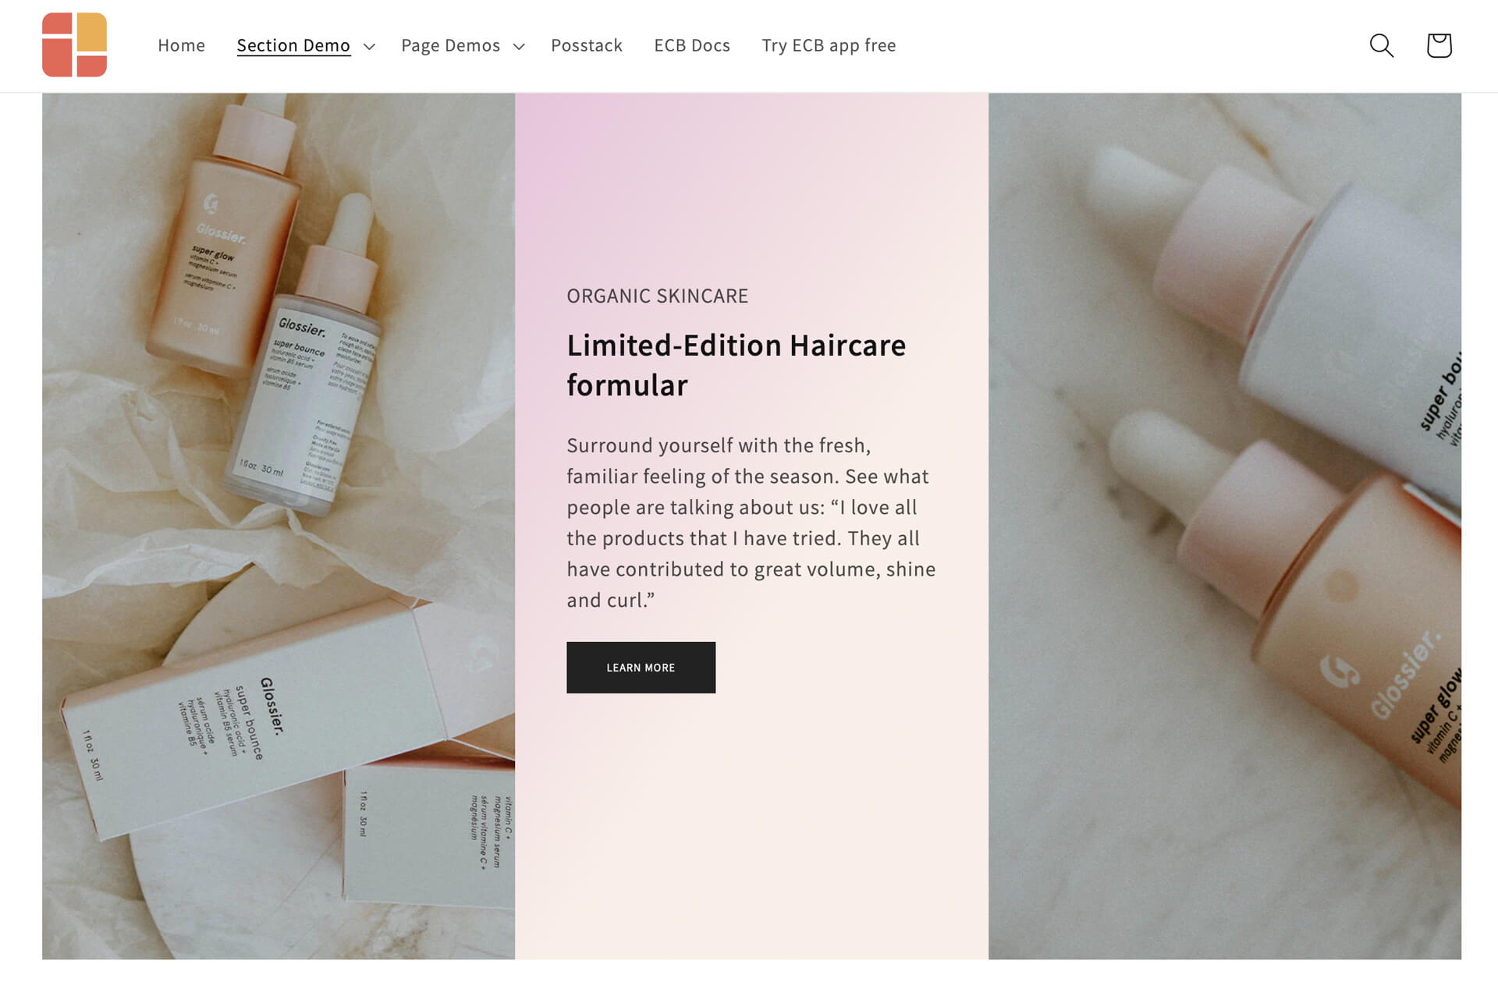1498x989 pixels.
Task: Select the right skincare product image
Action: click(1224, 526)
